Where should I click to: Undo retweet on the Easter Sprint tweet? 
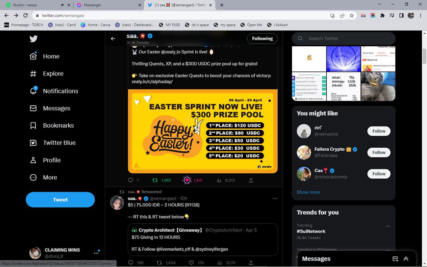pos(155,180)
